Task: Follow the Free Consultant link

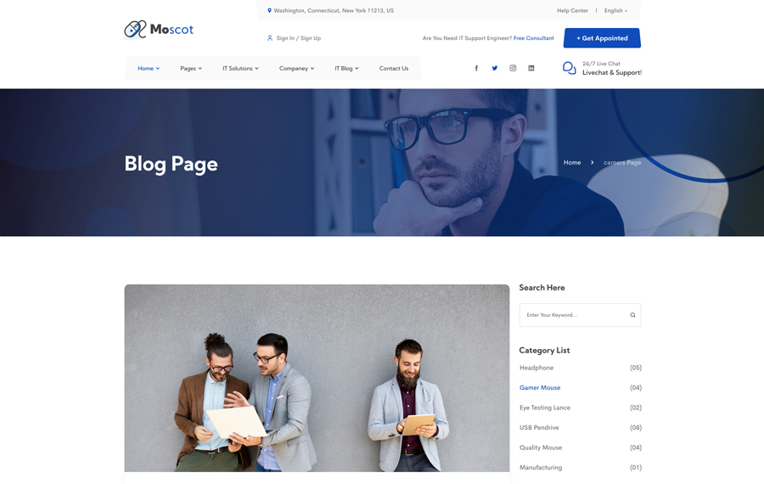Action: point(533,38)
